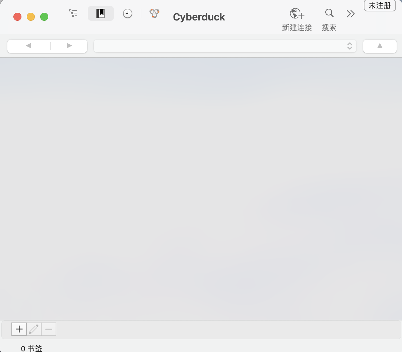Close the Cyberduck window
402x352 pixels.
pos(17,17)
